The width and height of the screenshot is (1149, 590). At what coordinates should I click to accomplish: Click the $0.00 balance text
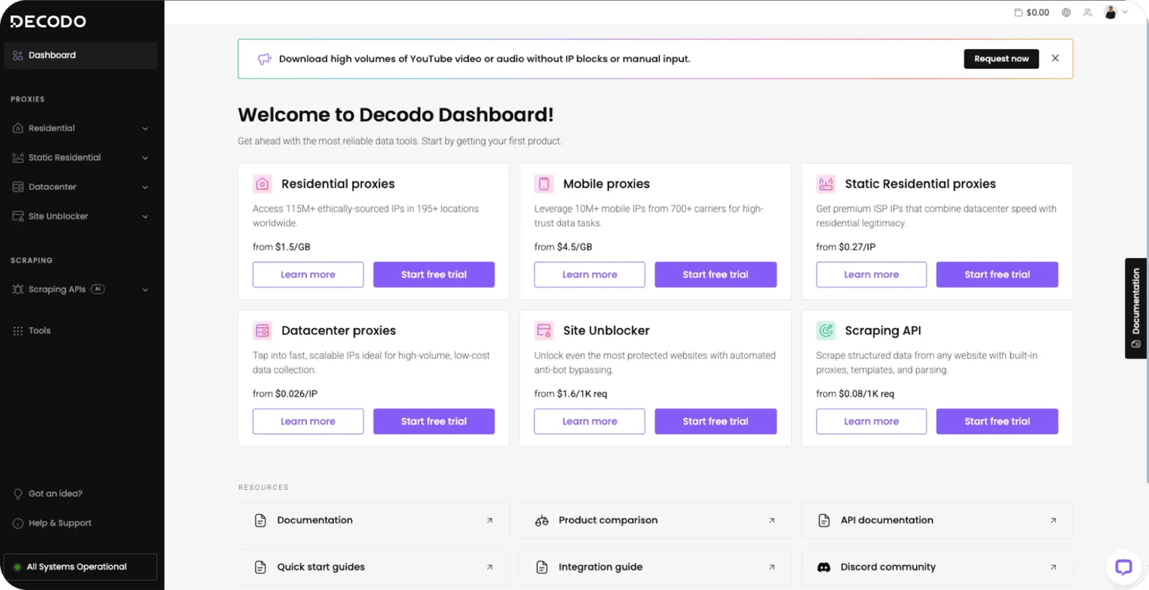[x=1038, y=12]
